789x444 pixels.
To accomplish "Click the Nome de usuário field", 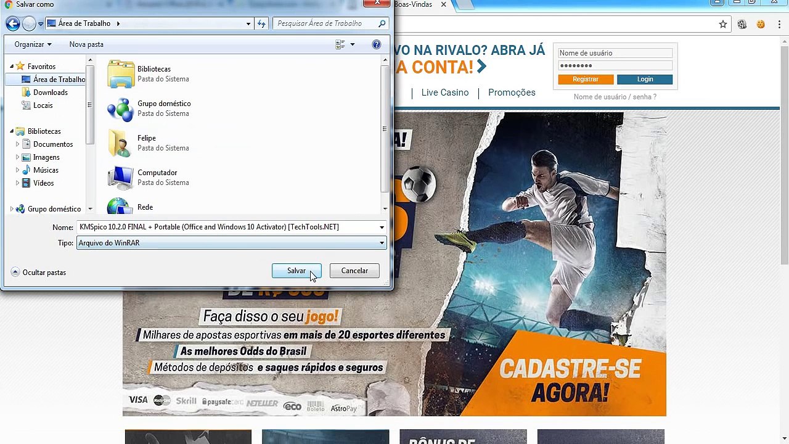I will (615, 53).
